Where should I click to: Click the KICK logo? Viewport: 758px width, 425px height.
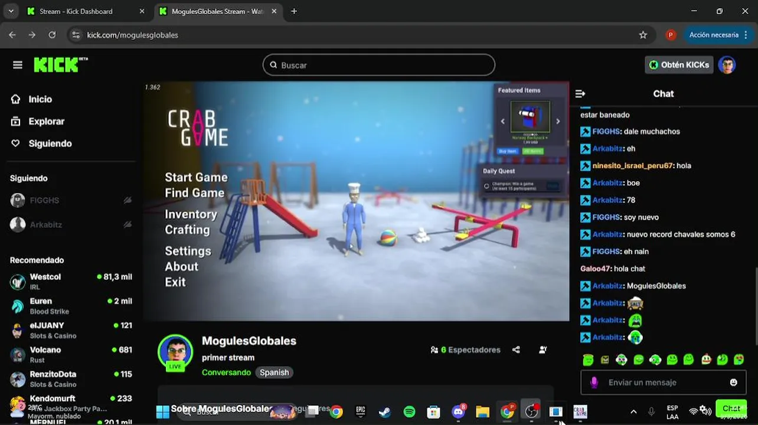[x=60, y=65]
